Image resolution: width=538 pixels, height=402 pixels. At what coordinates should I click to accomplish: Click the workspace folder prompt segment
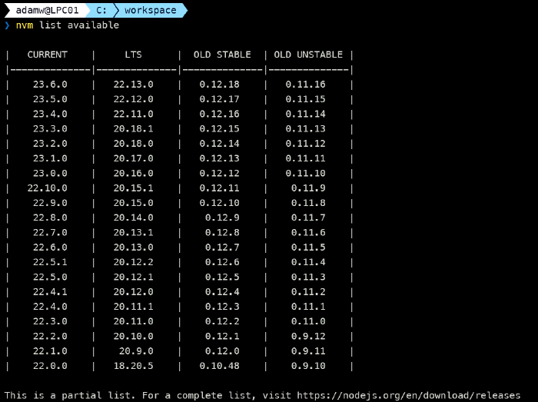point(150,11)
